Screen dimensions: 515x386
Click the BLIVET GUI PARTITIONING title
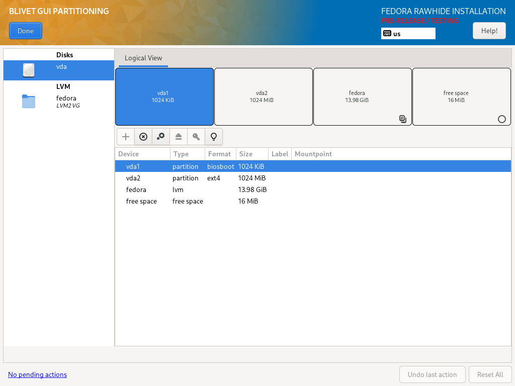point(59,11)
